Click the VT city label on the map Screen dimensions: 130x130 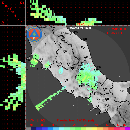tap(59, 66)
